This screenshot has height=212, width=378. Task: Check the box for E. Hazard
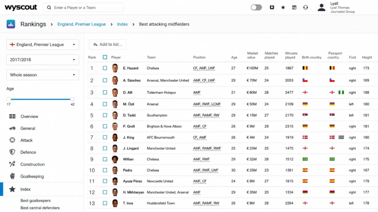click(105, 68)
